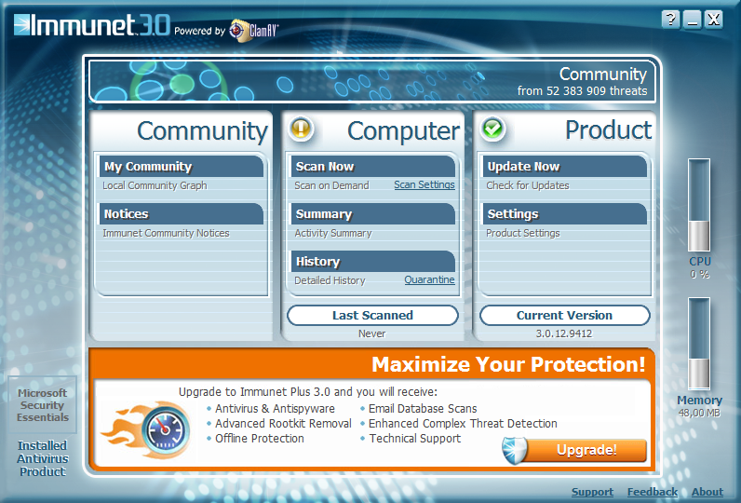741x503 pixels.
Task: Open the History section
Action: coord(373,262)
